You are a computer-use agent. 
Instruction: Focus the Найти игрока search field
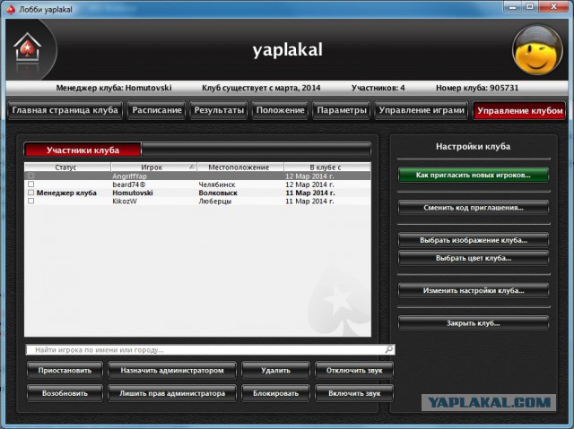coord(210,349)
